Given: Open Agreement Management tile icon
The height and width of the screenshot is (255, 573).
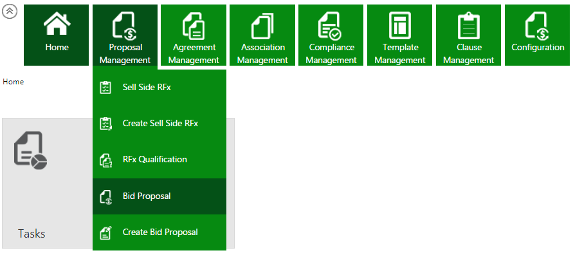Looking at the screenshot, I should coord(194,25).
